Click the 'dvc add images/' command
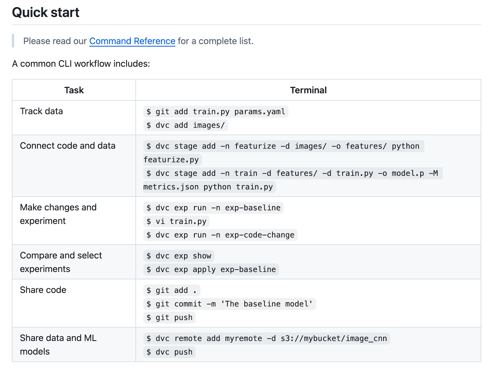Viewport: 492px width, 371px height. (185, 125)
